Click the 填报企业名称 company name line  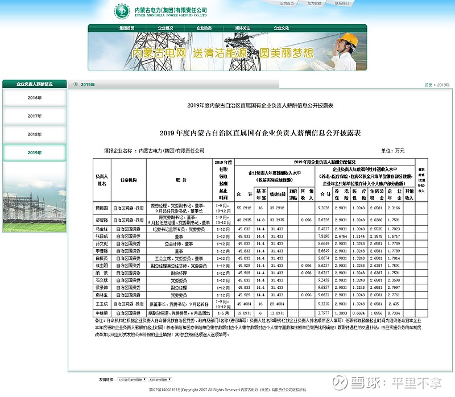tap(154, 151)
